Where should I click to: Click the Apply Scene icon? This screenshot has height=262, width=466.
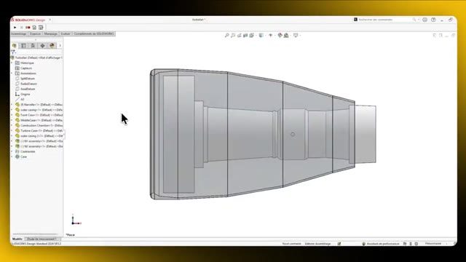tap(286, 36)
